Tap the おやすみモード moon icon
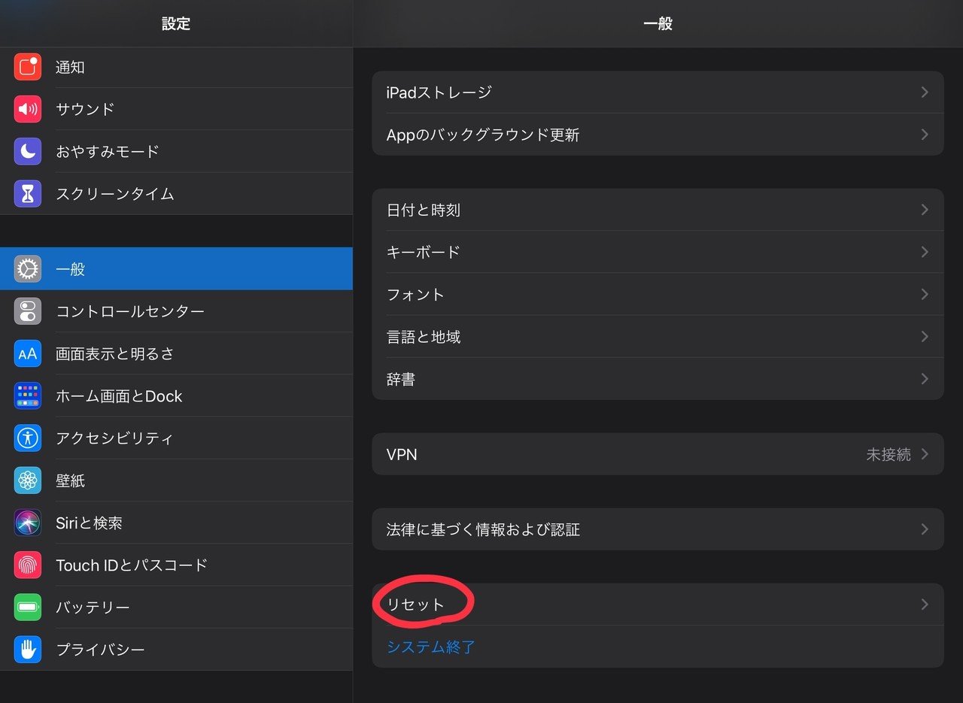This screenshot has width=963, height=703. [28, 151]
